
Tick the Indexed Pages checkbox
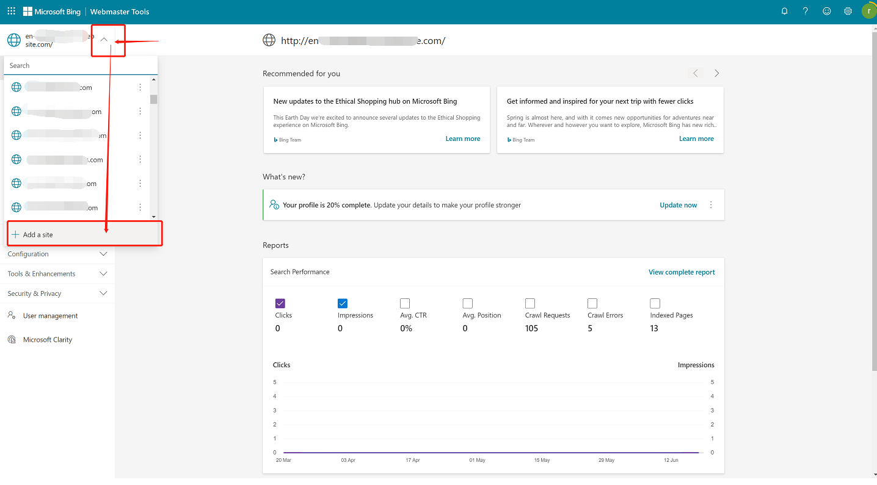point(655,303)
